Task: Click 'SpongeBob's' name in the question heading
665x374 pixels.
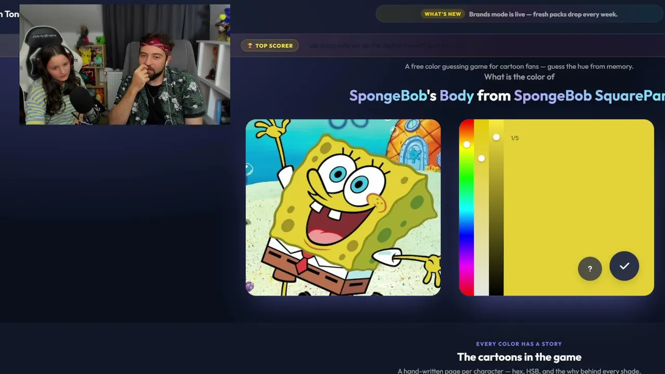Action: [393, 96]
